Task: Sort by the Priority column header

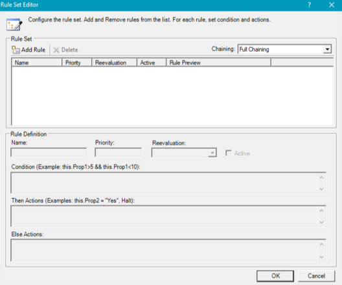Action: coord(77,63)
